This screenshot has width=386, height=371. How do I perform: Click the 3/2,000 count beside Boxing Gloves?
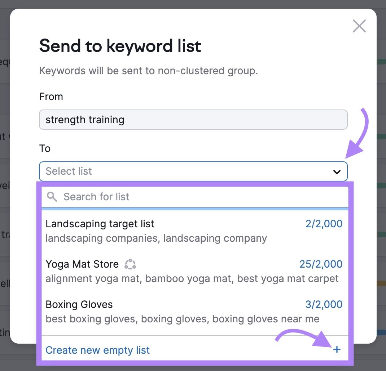(324, 304)
